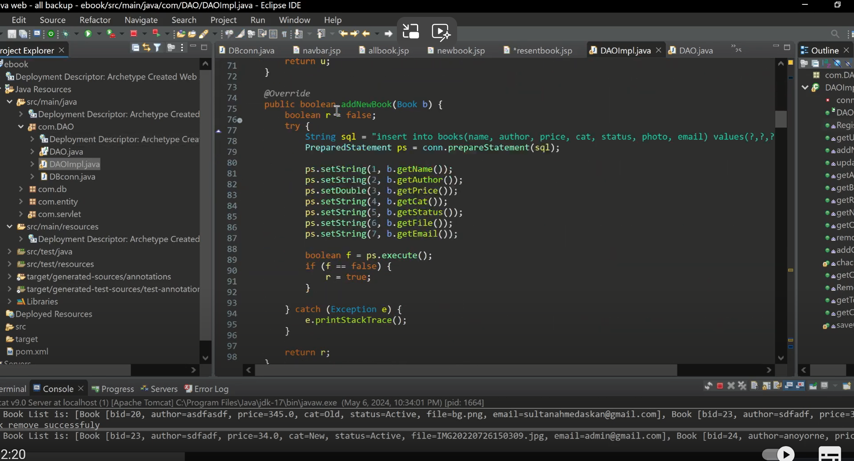This screenshot has height=461, width=854.
Task: Click the Project Explorer horizontal scrollbar
Action: tap(65, 370)
